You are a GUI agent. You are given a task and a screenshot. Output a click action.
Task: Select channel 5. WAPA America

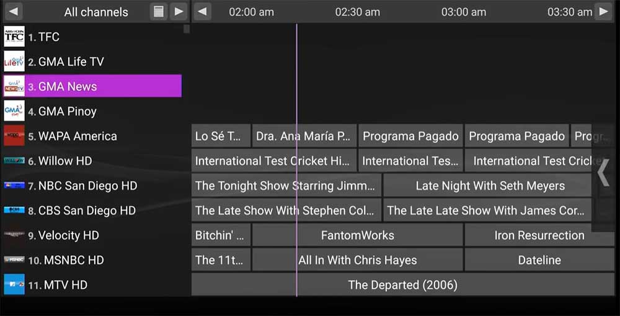point(93,136)
